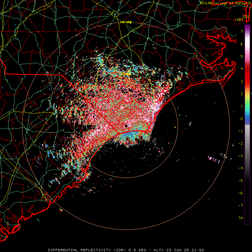Viewport: 252px width, 252px height.
Task: Click the Differential Reflectivity caption at the bottom
Action: (x=126, y=250)
